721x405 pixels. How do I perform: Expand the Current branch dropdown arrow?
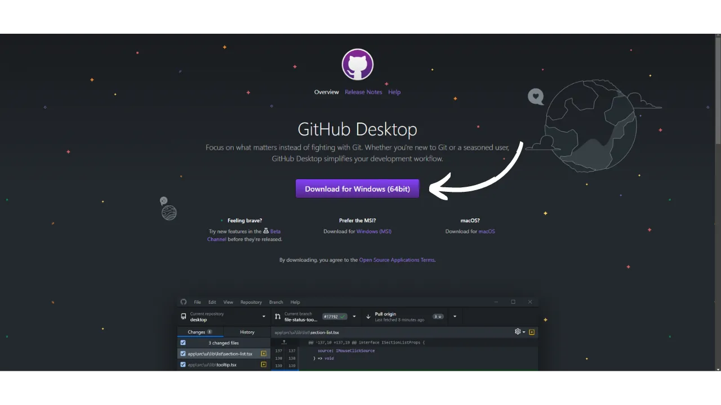[354, 317]
